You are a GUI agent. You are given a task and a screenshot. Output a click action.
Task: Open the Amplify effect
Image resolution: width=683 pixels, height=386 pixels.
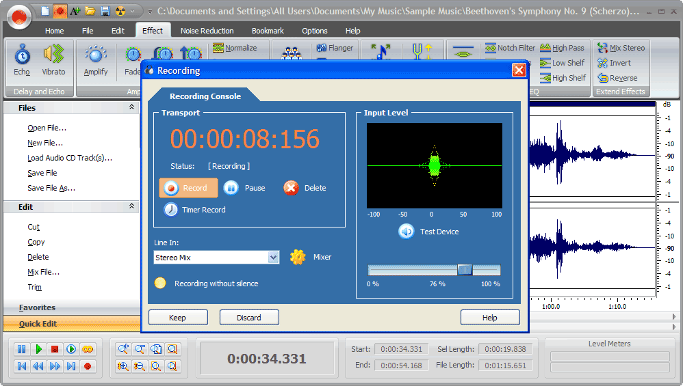(x=95, y=60)
